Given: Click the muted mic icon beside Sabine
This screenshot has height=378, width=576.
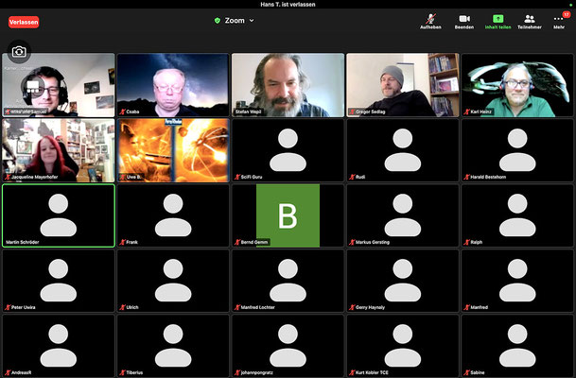Looking at the screenshot, I should (x=467, y=372).
